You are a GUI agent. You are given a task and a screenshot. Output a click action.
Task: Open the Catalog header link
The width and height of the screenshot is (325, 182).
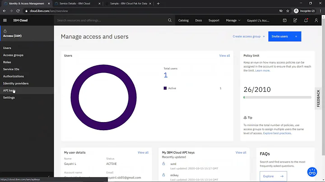click(183, 20)
